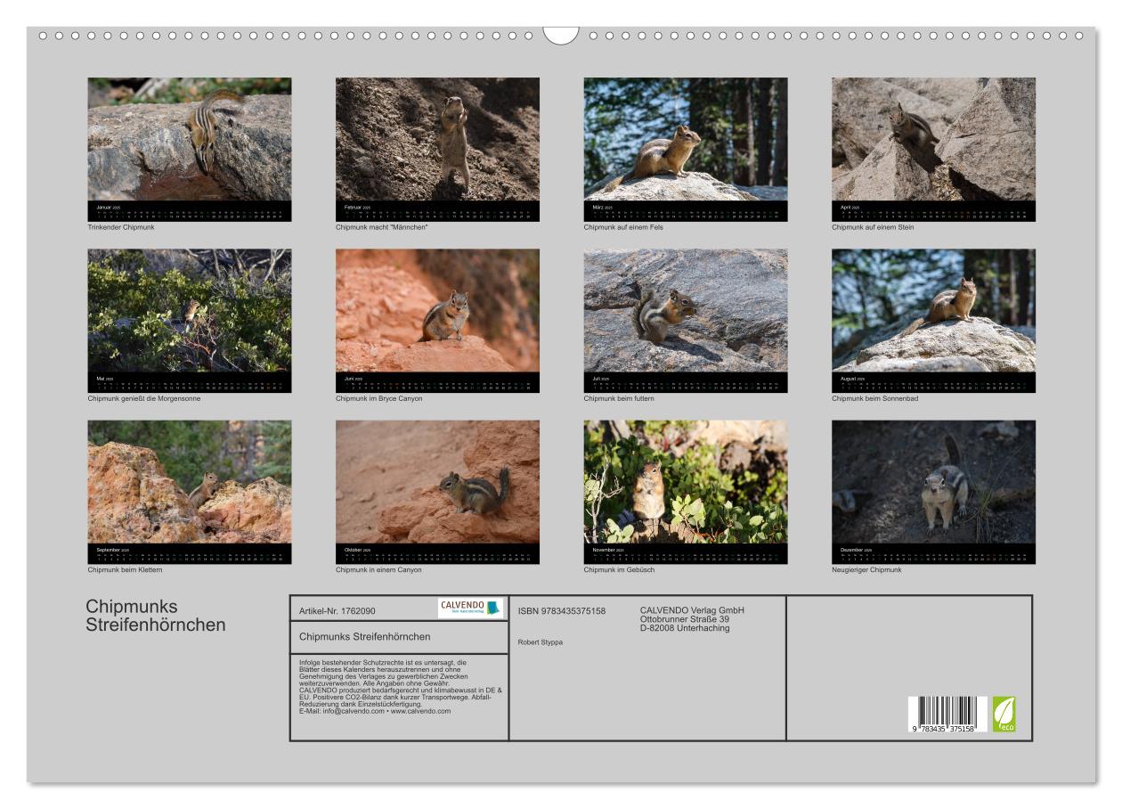Click the January calendar strip

point(190,211)
